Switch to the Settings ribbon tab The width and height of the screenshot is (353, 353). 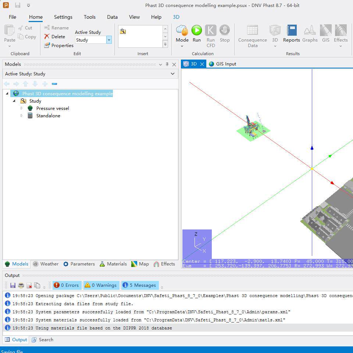pyautogui.click(x=63, y=17)
